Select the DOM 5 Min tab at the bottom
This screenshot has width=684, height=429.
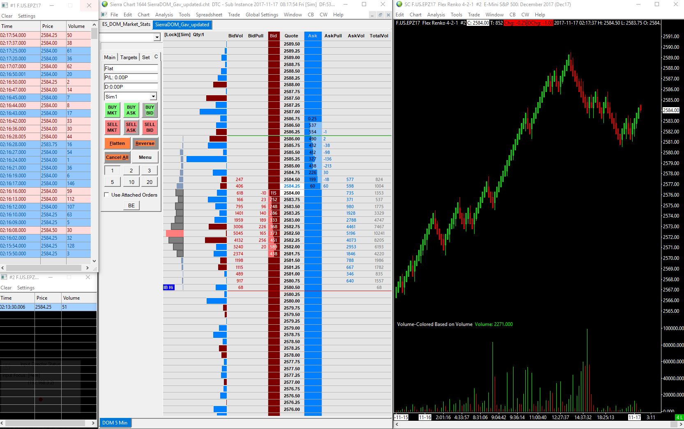(x=115, y=422)
